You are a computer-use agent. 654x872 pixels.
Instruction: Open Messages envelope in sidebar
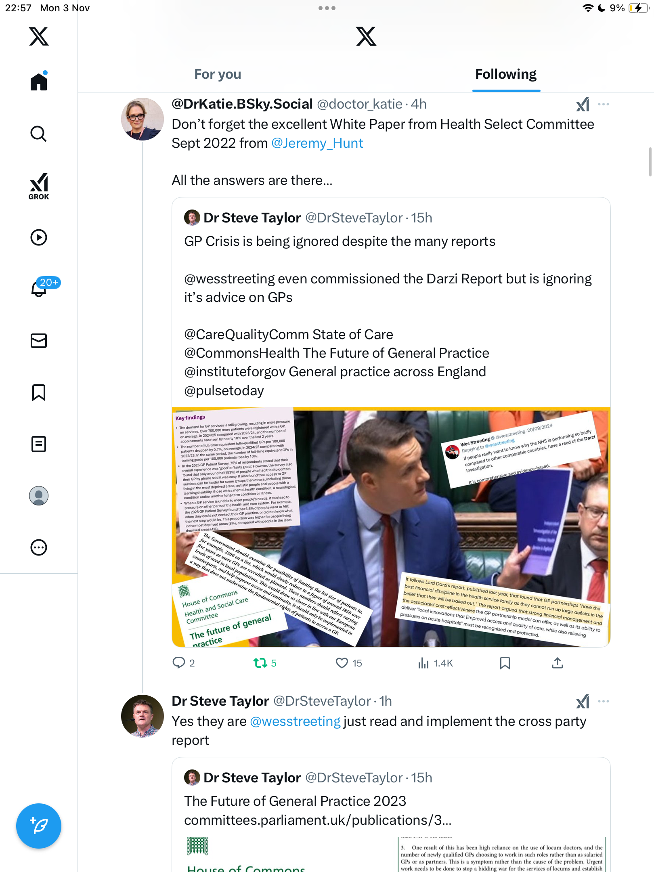[38, 341]
